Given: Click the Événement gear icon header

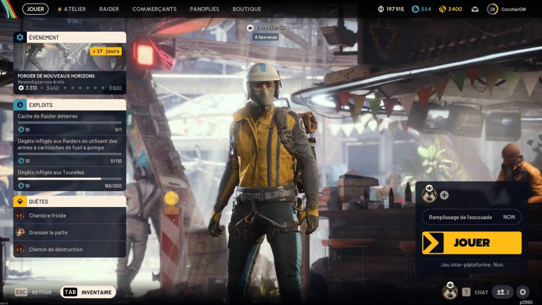Looking at the screenshot, I should (20, 37).
